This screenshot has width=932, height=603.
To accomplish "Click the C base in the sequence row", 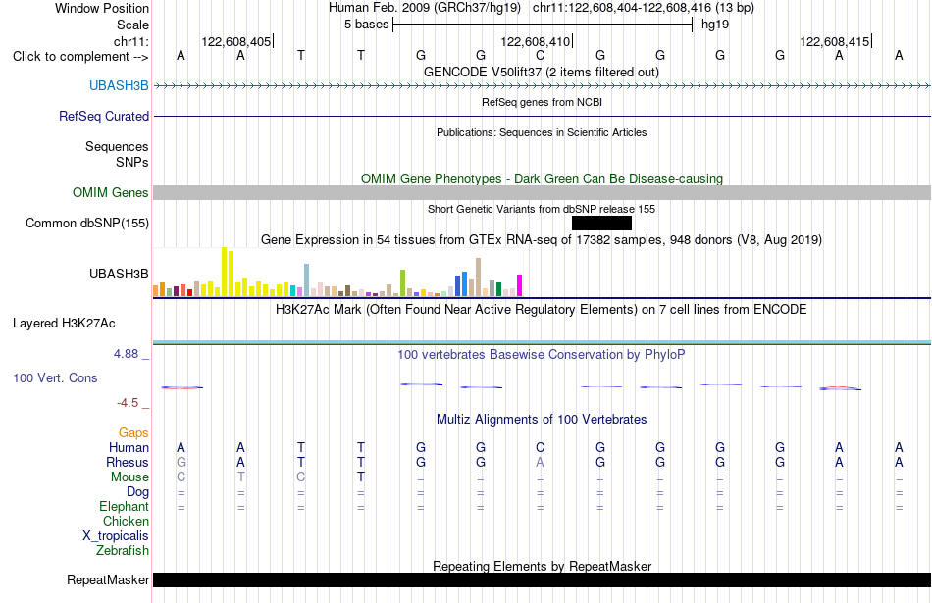I will pos(540,55).
